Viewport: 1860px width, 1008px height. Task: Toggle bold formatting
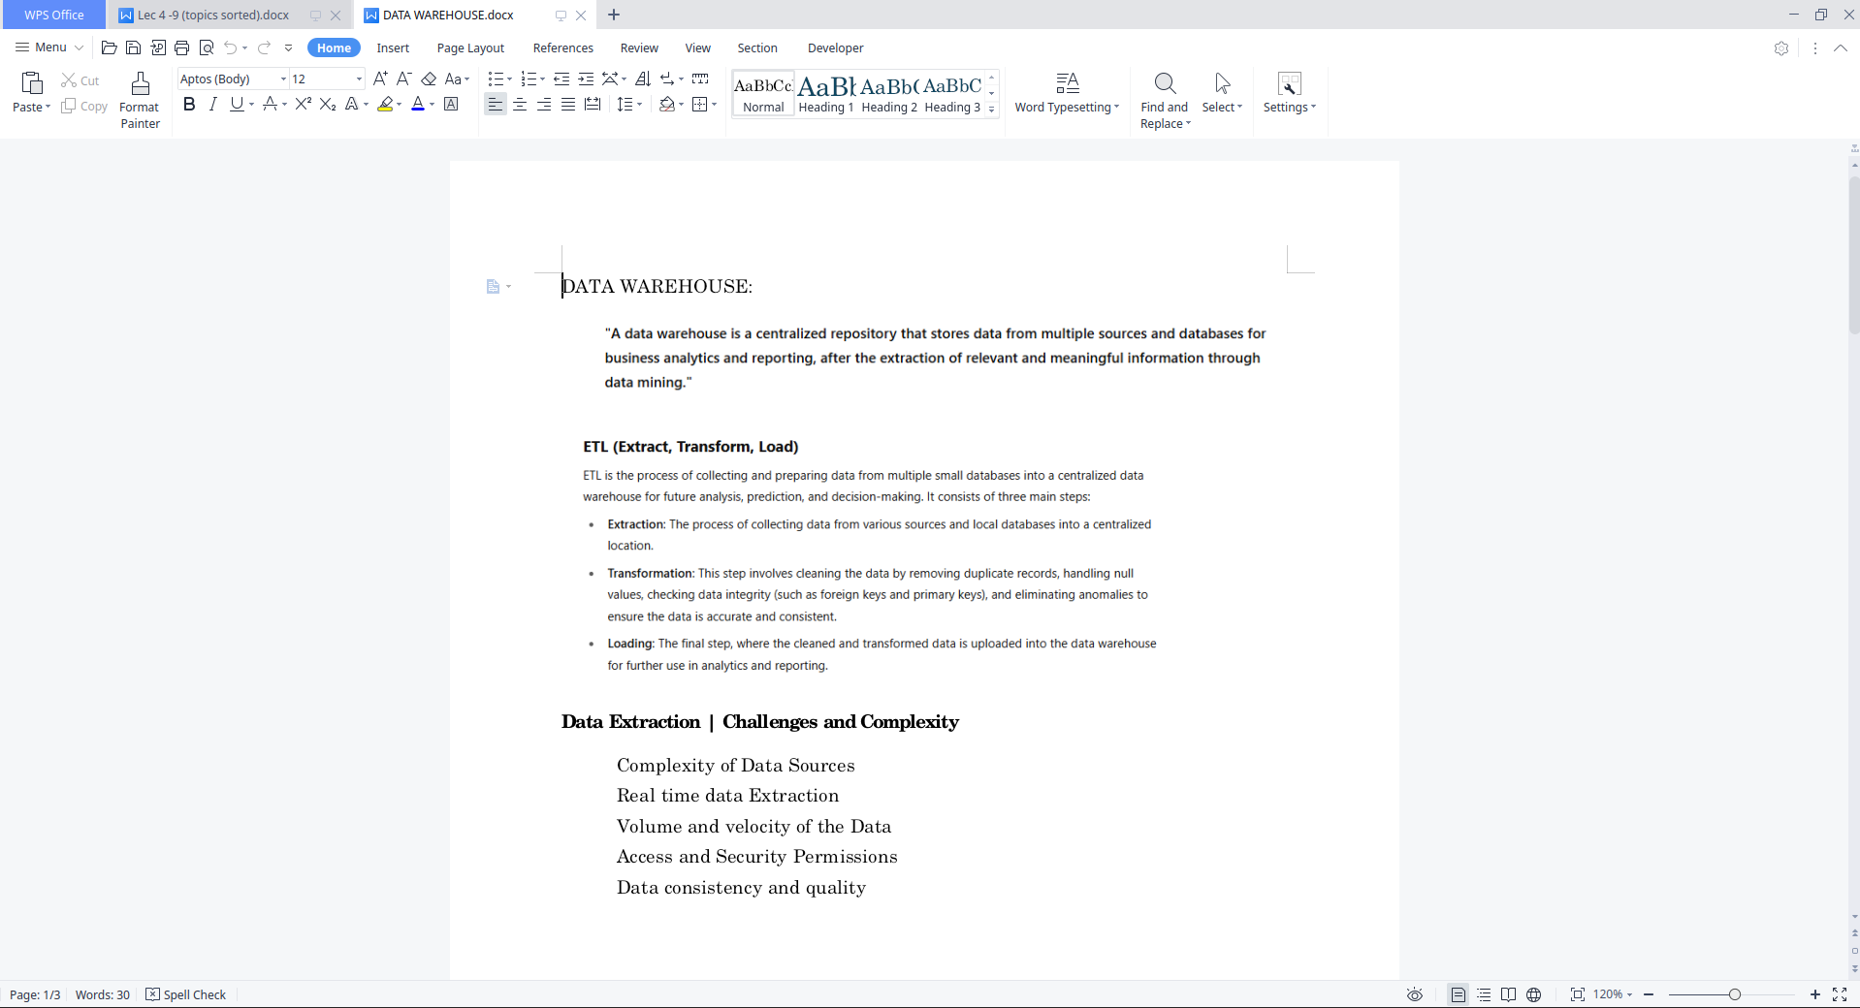(189, 105)
